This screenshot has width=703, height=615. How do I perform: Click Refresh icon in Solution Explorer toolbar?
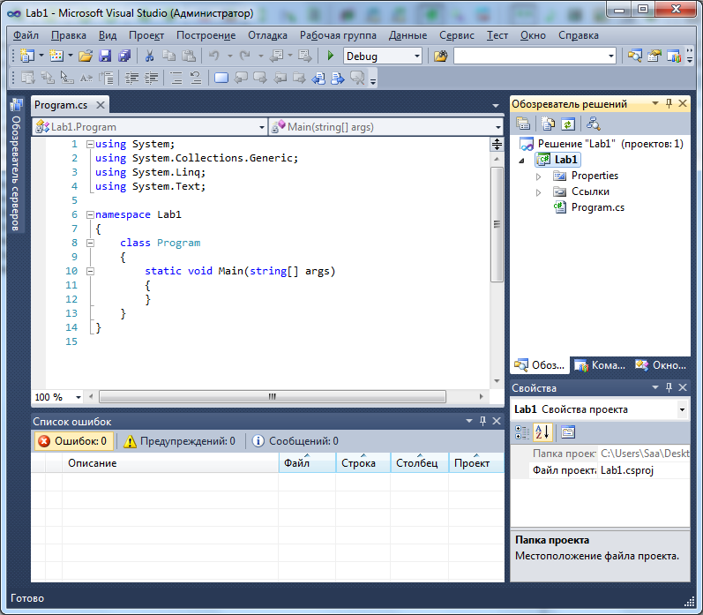point(568,124)
